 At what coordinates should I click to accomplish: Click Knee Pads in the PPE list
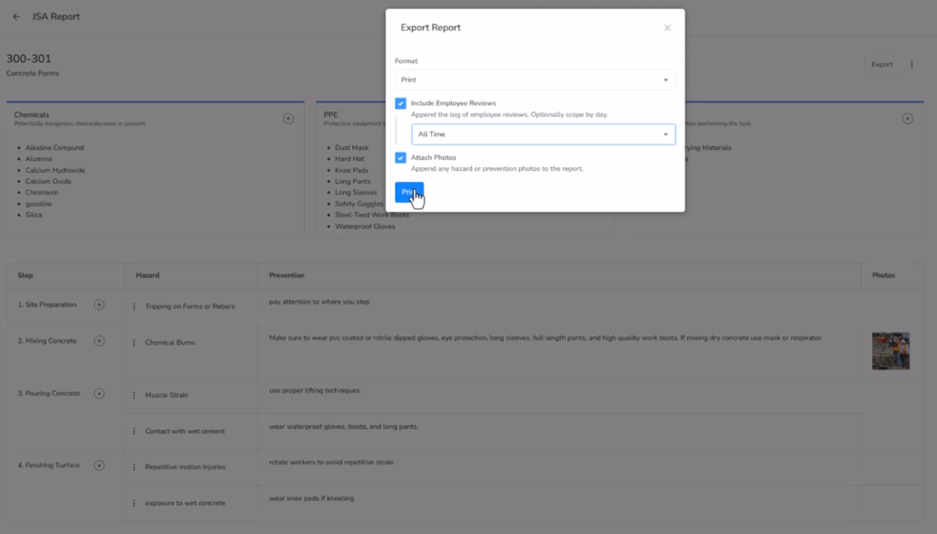point(351,170)
